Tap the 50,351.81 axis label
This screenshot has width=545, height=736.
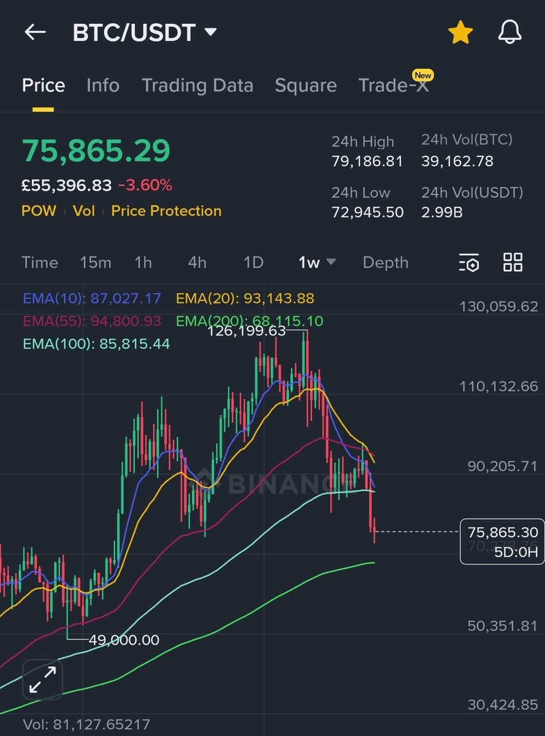tap(502, 626)
